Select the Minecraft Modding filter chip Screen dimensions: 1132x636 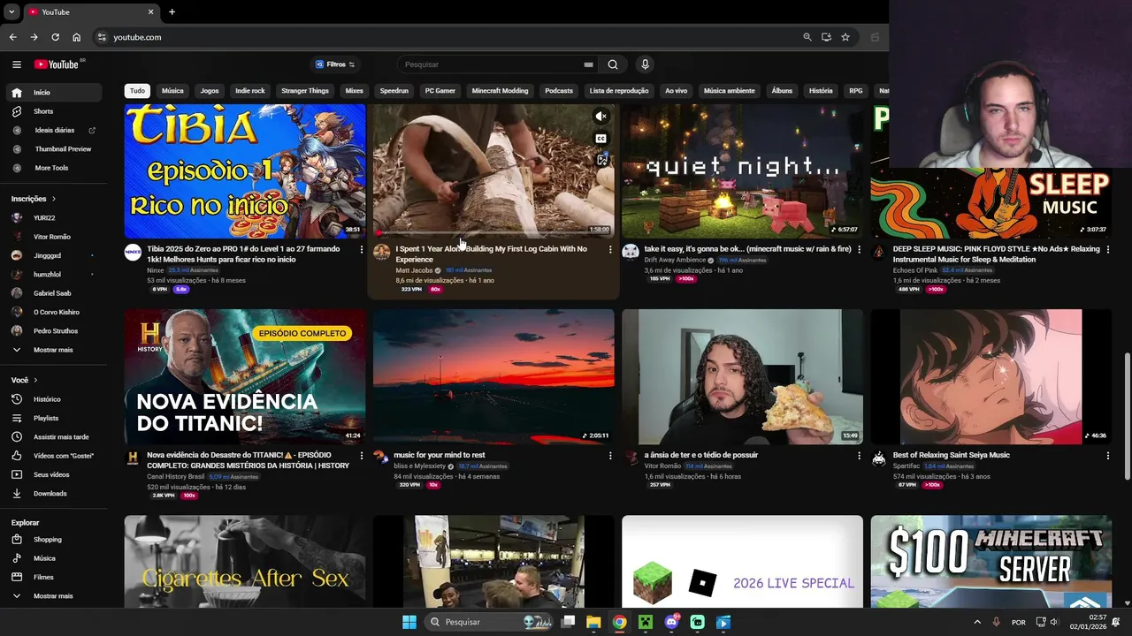point(500,91)
